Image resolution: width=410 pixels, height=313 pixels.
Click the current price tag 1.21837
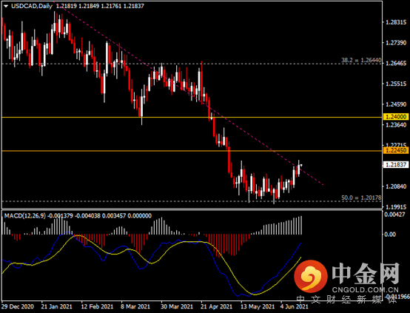pos(396,164)
